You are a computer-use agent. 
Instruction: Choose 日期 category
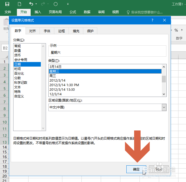pos(27,64)
